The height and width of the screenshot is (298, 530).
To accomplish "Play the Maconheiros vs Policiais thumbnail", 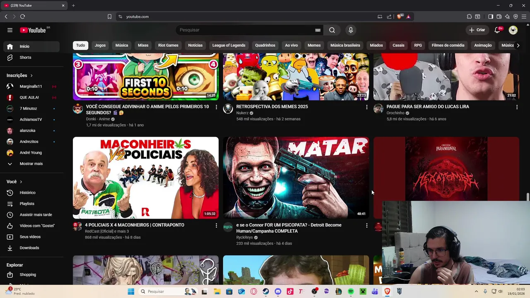I will click(146, 178).
